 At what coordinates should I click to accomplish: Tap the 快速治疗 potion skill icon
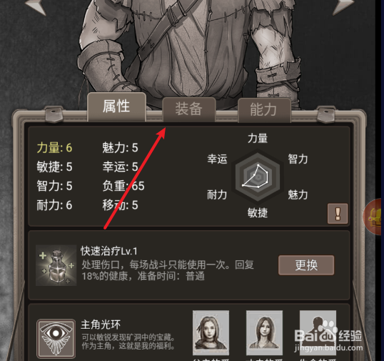56,265
